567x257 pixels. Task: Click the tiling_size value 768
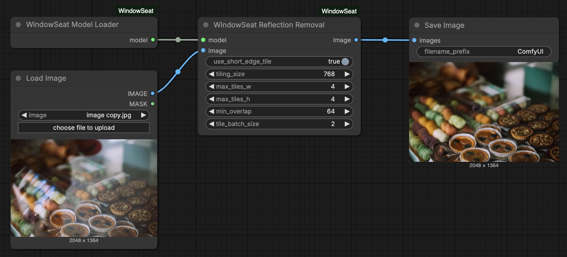[x=329, y=74]
